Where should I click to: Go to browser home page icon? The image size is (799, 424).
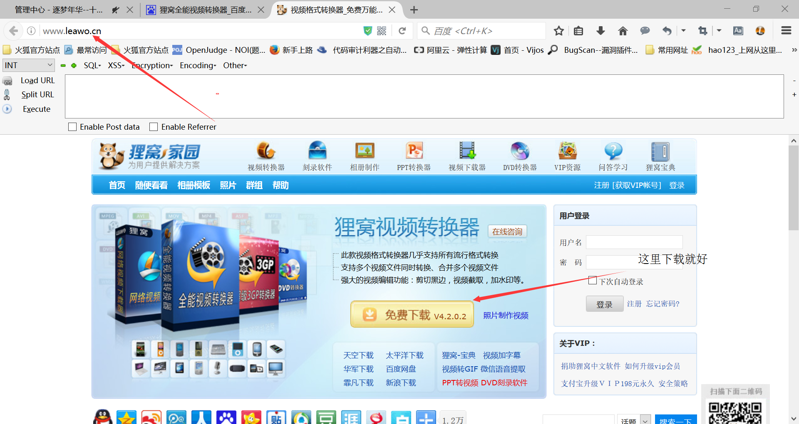tap(623, 31)
